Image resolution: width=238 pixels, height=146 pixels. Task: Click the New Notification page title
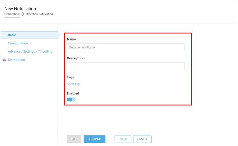(x=20, y=9)
